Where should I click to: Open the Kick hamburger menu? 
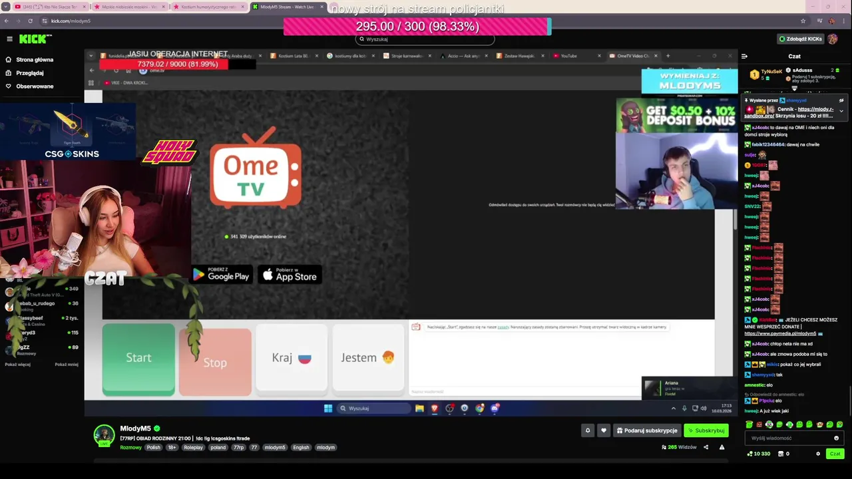coord(9,39)
